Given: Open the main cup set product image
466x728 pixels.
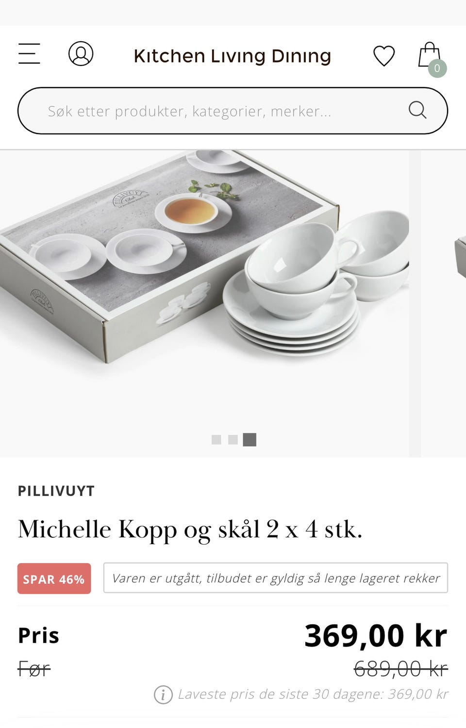Looking at the screenshot, I should click(204, 303).
